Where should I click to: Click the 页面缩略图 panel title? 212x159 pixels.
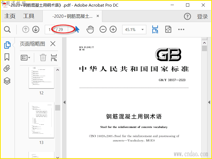[x=32, y=44]
